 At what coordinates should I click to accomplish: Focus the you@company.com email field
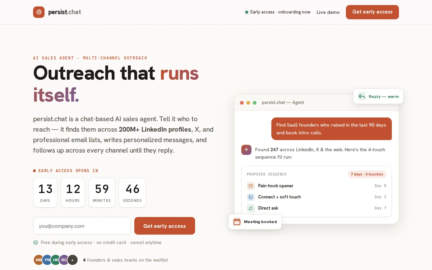[x=82, y=226]
